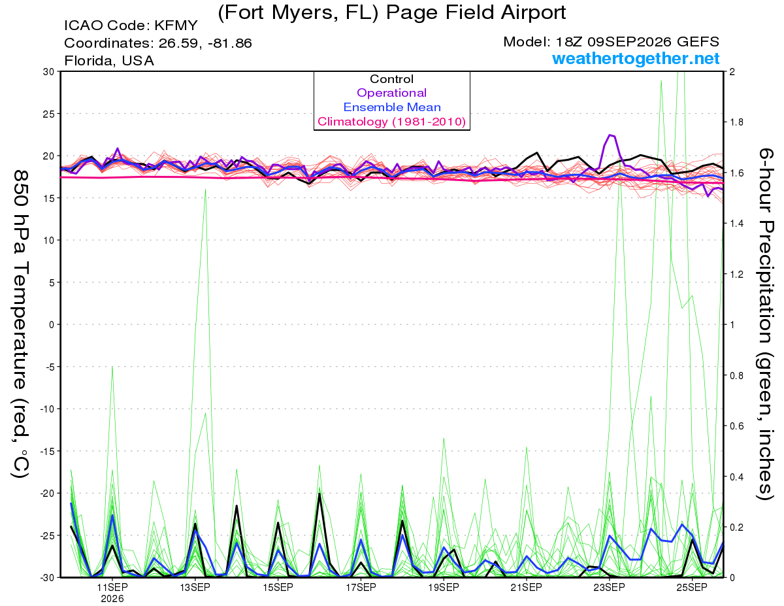The width and height of the screenshot is (784, 606).
Task: Click the Model: 18Z 09SEP2026 GEFS label
Action: [612, 42]
